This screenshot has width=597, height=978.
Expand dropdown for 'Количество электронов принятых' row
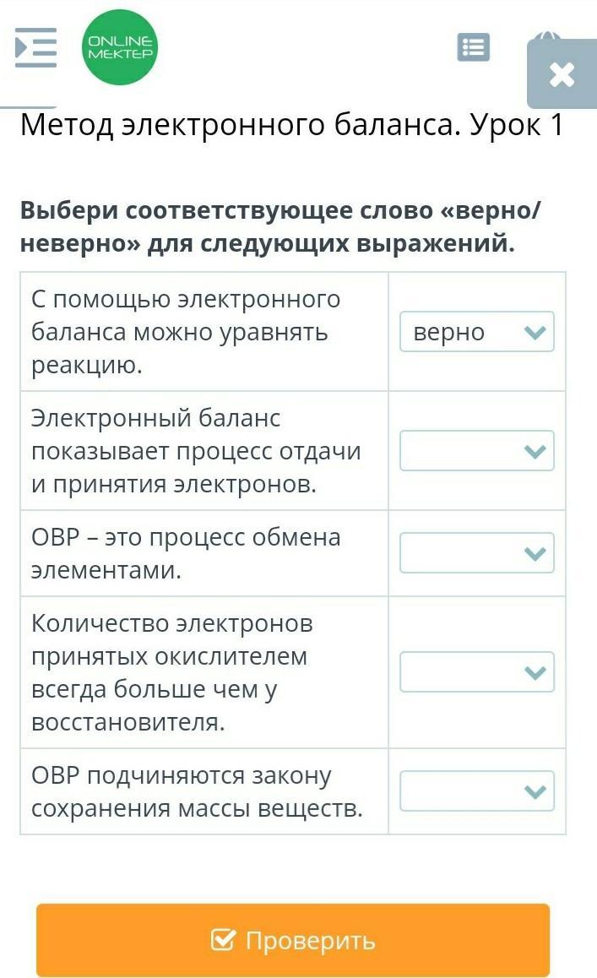coord(476,672)
